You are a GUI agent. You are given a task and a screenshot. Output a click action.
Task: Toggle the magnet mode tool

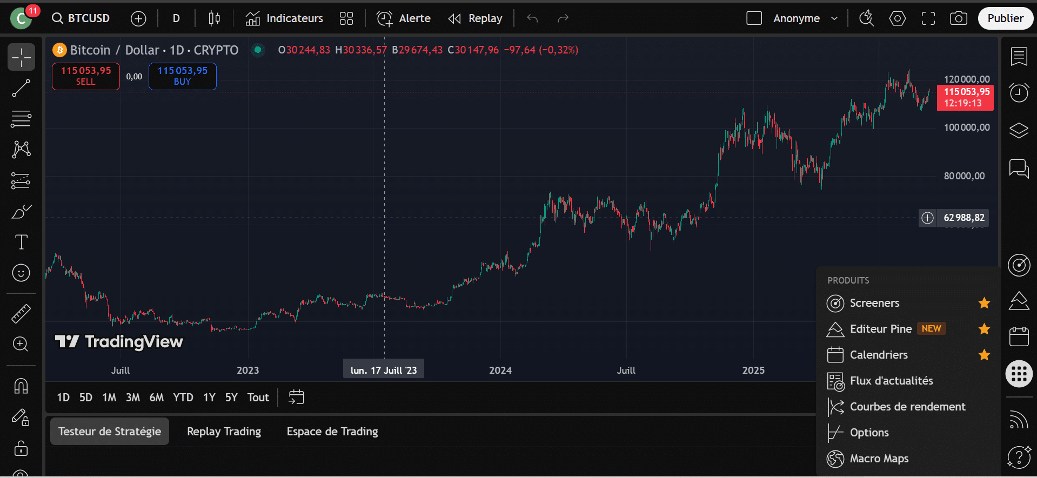click(21, 386)
